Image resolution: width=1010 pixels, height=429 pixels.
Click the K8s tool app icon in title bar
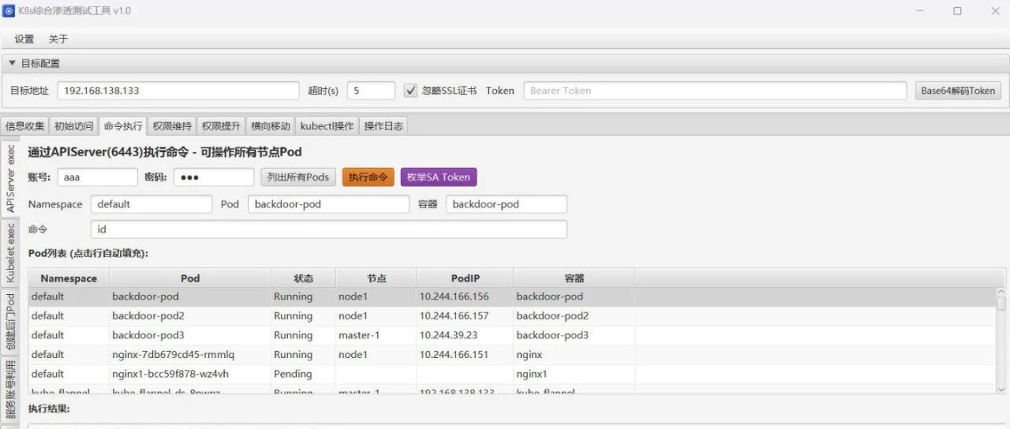pyautogui.click(x=9, y=11)
